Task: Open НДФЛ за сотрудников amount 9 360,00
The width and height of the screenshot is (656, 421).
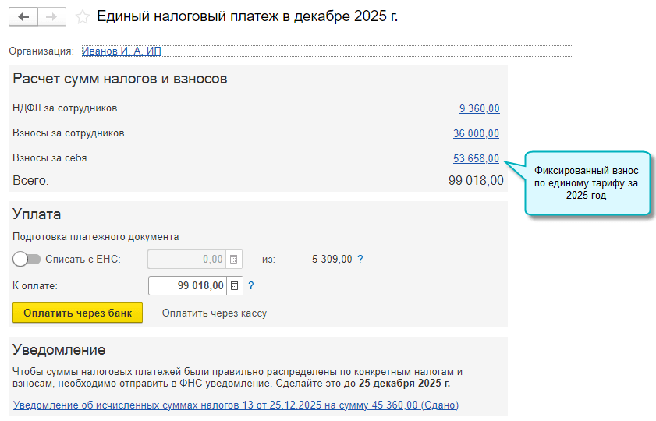Action: point(479,108)
